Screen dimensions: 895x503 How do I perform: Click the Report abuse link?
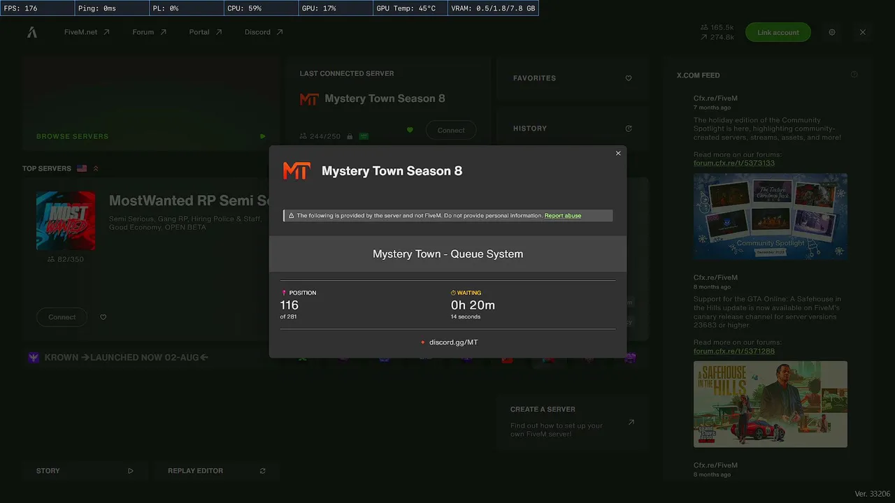(x=563, y=216)
